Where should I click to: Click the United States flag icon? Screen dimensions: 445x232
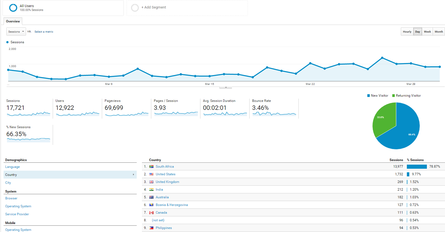(151, 174)
